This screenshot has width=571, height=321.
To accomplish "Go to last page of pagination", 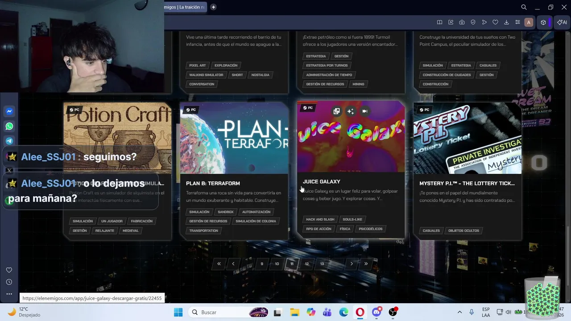I will tap(366, 263).
